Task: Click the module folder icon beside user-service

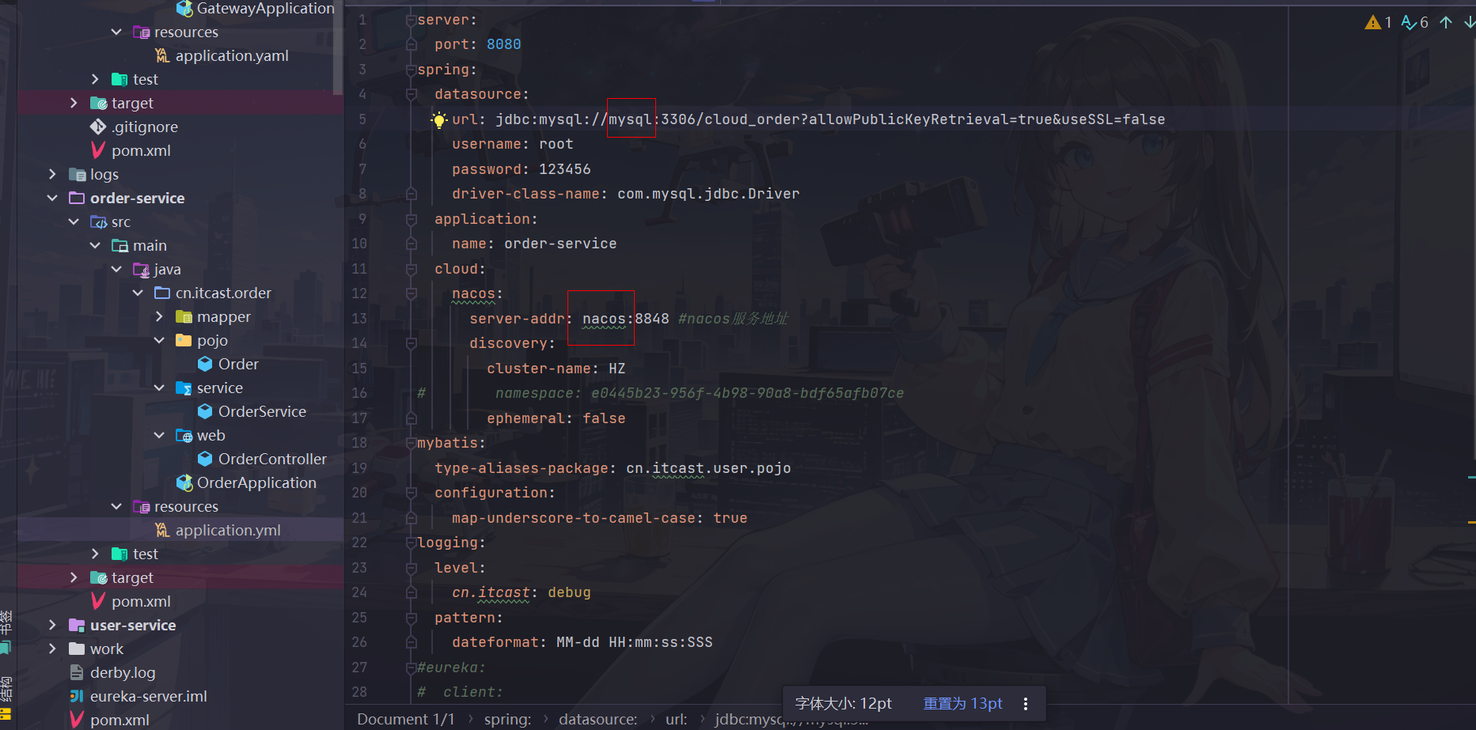Action: click(77, 625)
